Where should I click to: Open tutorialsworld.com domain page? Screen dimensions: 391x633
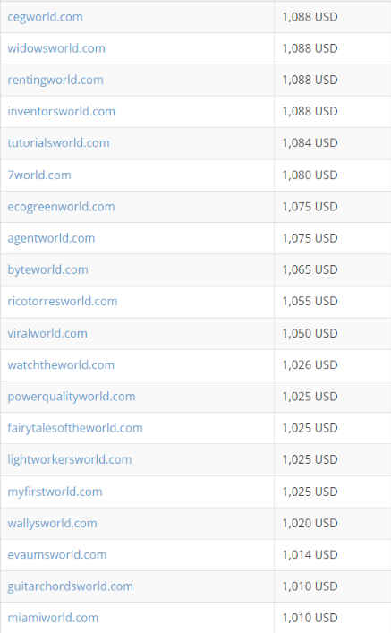[x=58, y=143]
